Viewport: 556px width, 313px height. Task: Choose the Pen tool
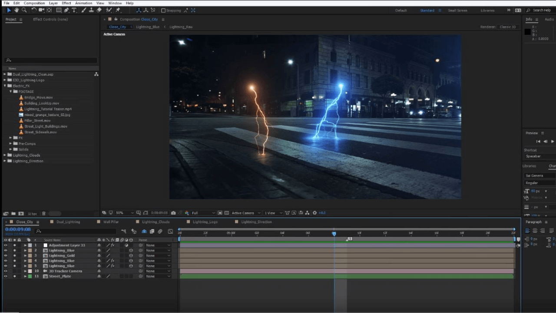(66, 10)
